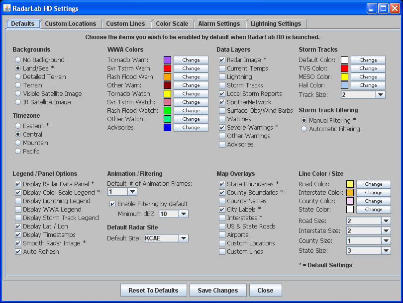Viewport: 403px width, 303px height.
Task: Enable Display Lightning Legend
Action: click(x=53, y=201)
